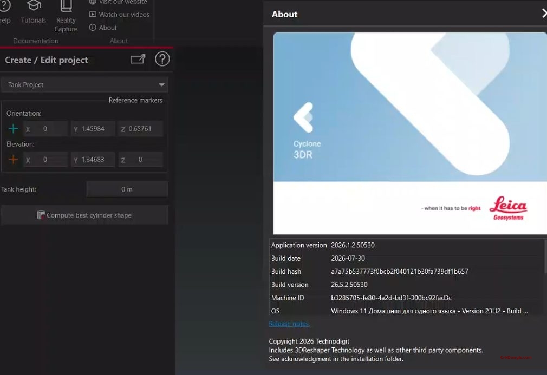Select Build version value 26.5.2.50530
The height and width of the screenshot is (375, 547).
tap(349, 285)
